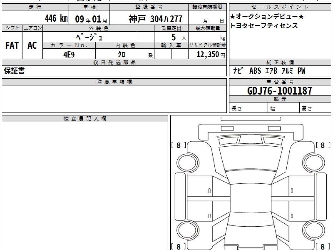Click the 乗車定員 header
Viewport: 333px width, 250px height.
(x=171, y=28)
